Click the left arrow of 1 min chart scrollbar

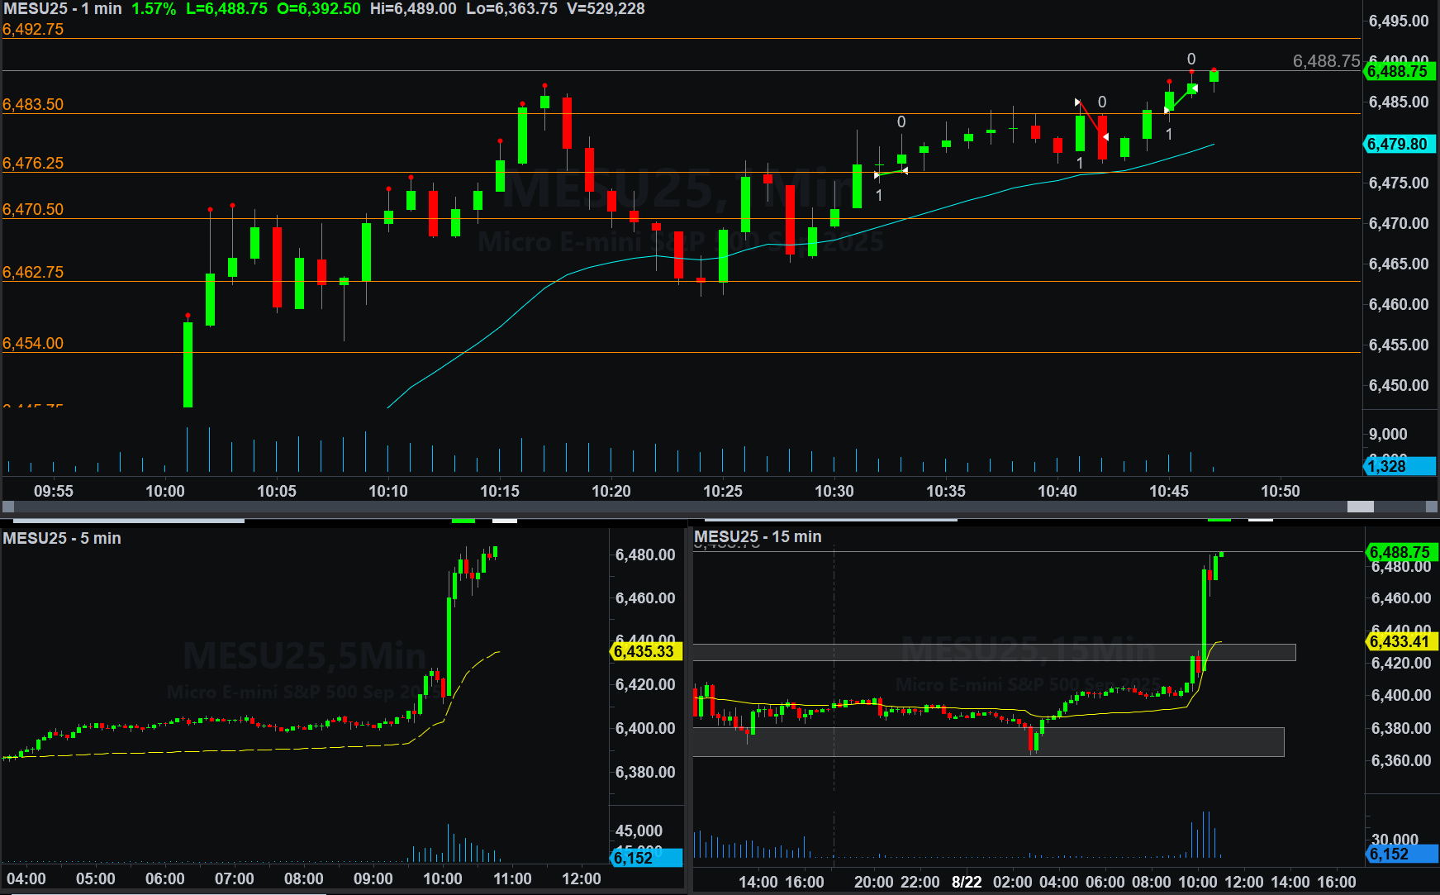[8, 507]
